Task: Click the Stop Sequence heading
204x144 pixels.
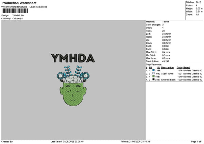Action: 154,64
